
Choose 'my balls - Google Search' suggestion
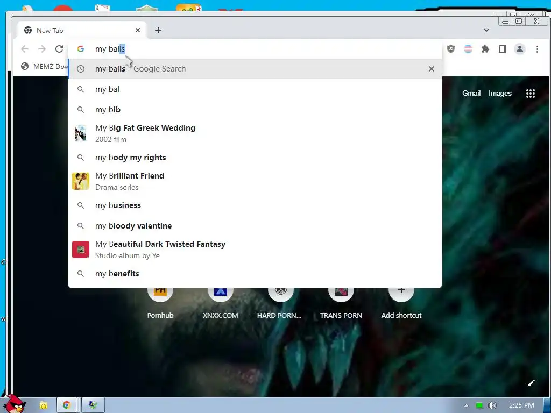pyautogui.click(x=255, y=69)
